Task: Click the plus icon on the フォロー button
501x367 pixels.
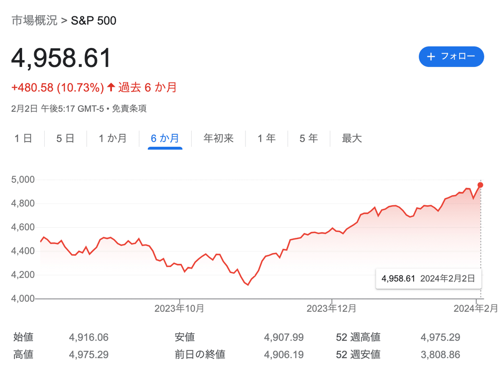Action: coord(431,56)
